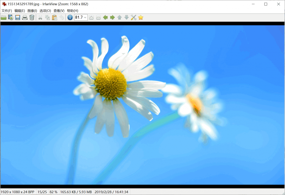Click the gray down arrow in the toolbar

pyautogui.click(x=127, y=17)
